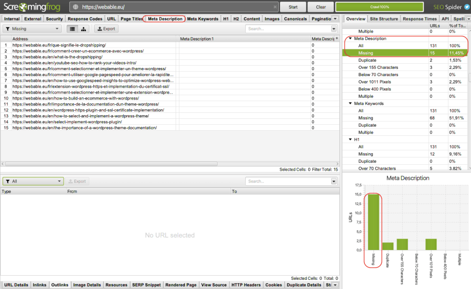The width and height of the screenshot is (471, 289).
Task: Click the Crawl 100% progress bar
Action: tap(379, 7)
